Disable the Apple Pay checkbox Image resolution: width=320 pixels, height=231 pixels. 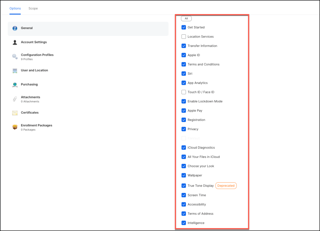point(184,111)
